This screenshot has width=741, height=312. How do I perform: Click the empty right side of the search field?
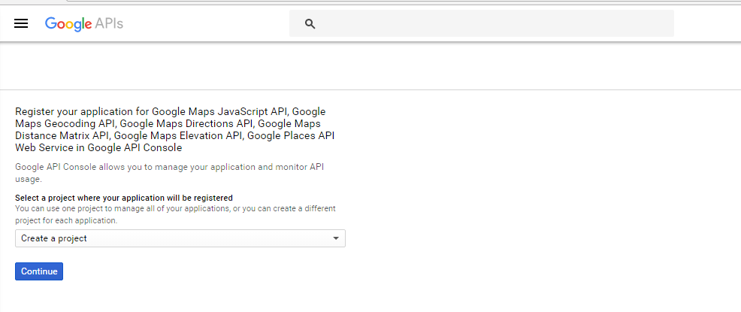coord(567,23)
